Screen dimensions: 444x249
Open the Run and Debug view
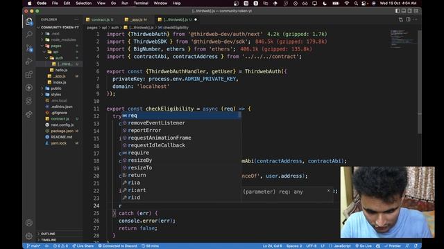(29, 62)
